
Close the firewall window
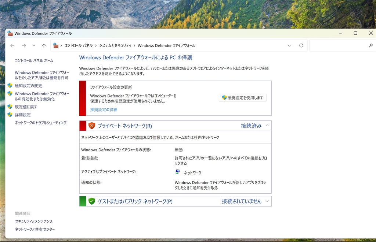371,33
